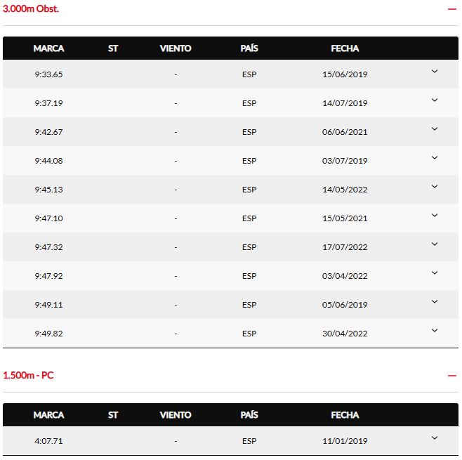Viewport: 462px width, 460px height.
Task: Show details for the 14/05/2022 mark
Action: tap(435, 187)
